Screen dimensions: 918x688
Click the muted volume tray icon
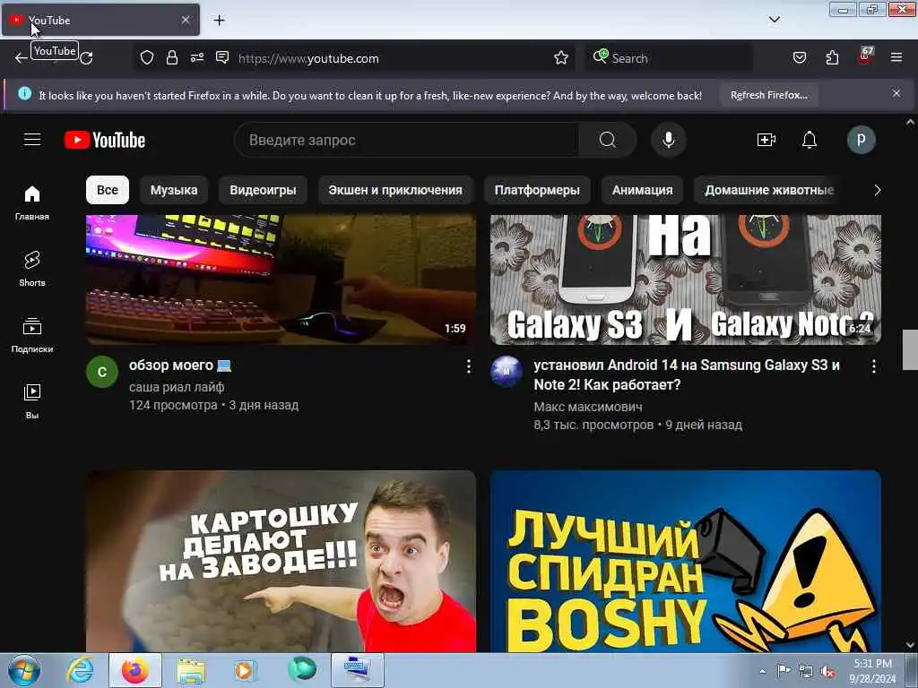point(827,671)
